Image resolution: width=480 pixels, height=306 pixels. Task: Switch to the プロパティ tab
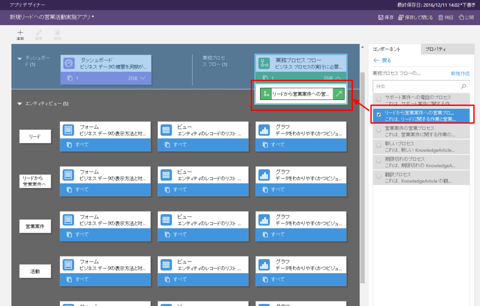[447, 49]
